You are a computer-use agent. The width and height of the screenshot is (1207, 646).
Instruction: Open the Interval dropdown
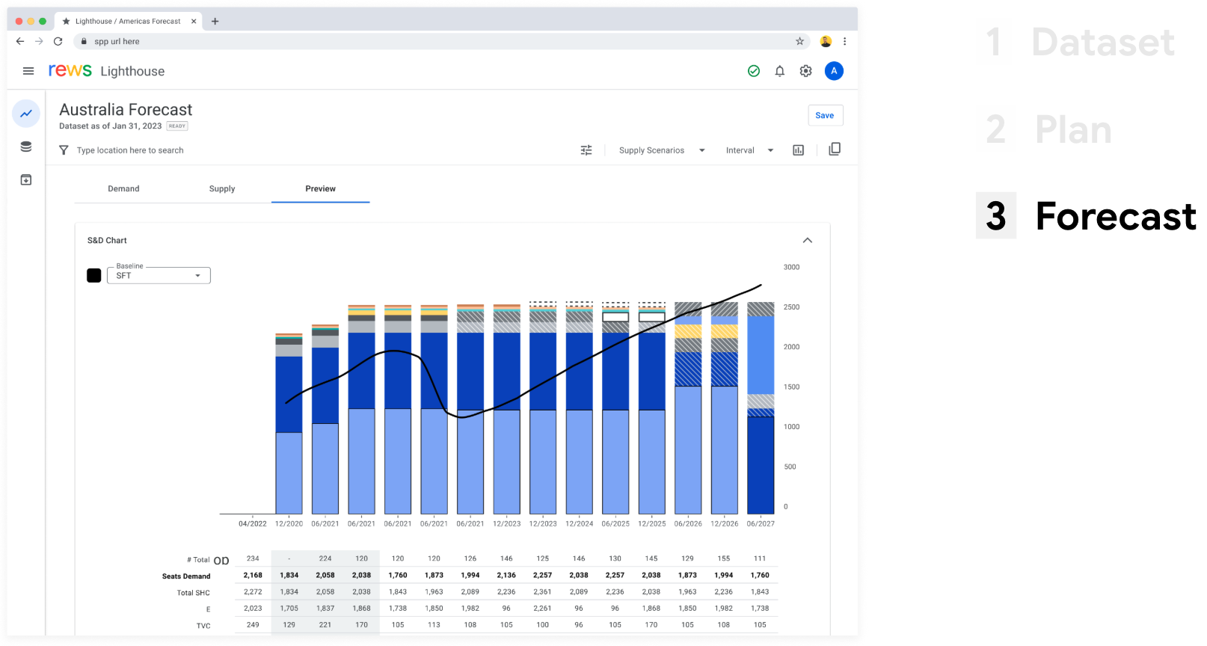[749, 150]
